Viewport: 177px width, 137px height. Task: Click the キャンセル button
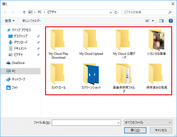coord(161,130)
